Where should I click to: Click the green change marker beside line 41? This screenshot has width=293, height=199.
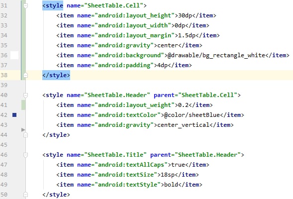23,105
